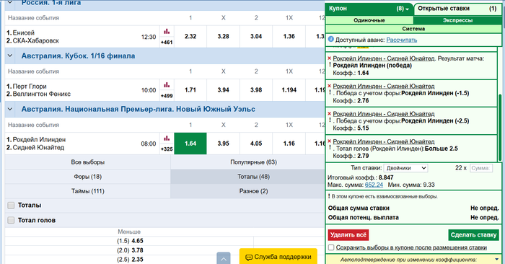Select odds 4.05 for Сидней Юнайтед
This screenshot has height=264, width=505.
[256, 144]
